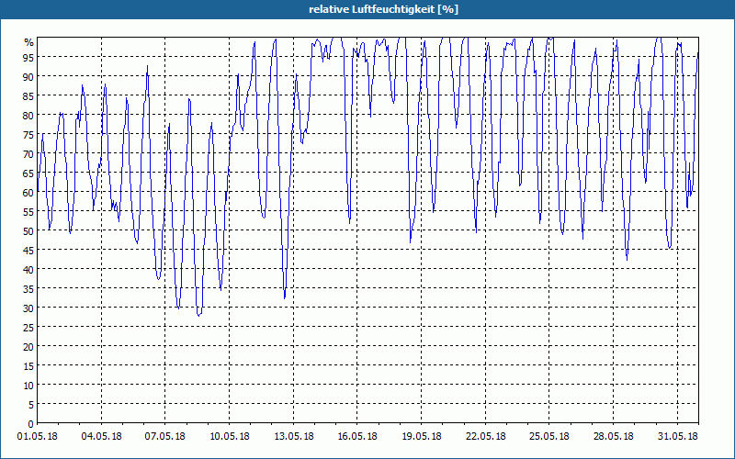This screenshot has height=459, width=735.
Task: Click the y-axis value 60
Action: tap(28, 192)
